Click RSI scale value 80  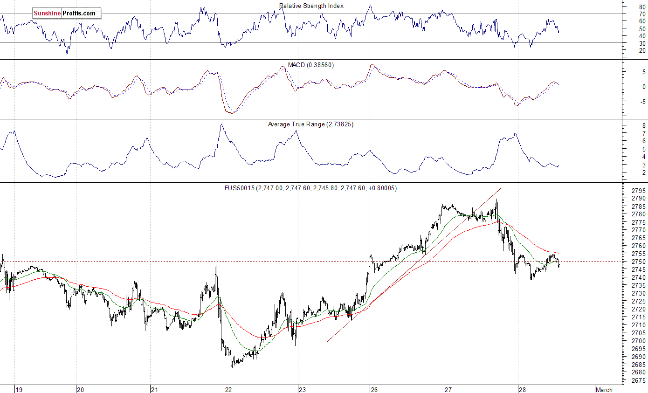(642, 7)
